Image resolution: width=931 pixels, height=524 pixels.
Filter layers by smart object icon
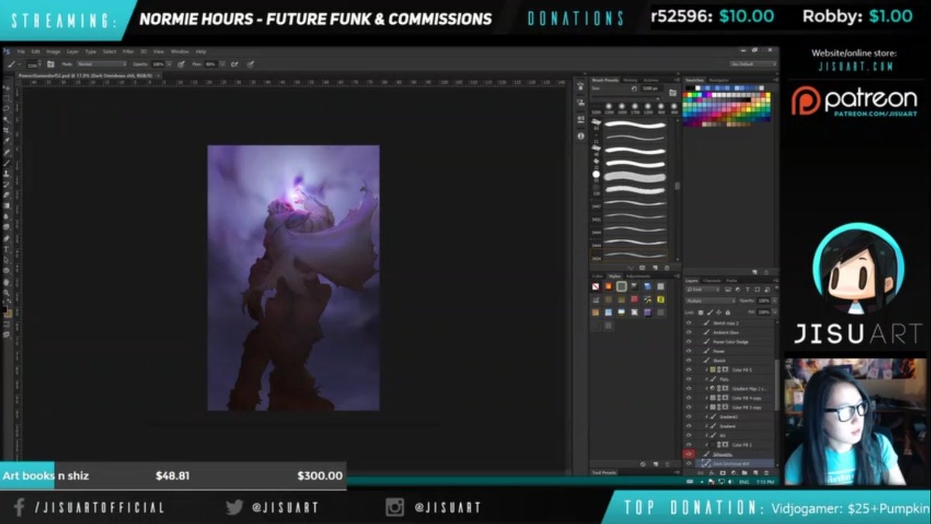click(x=767, y=289)
